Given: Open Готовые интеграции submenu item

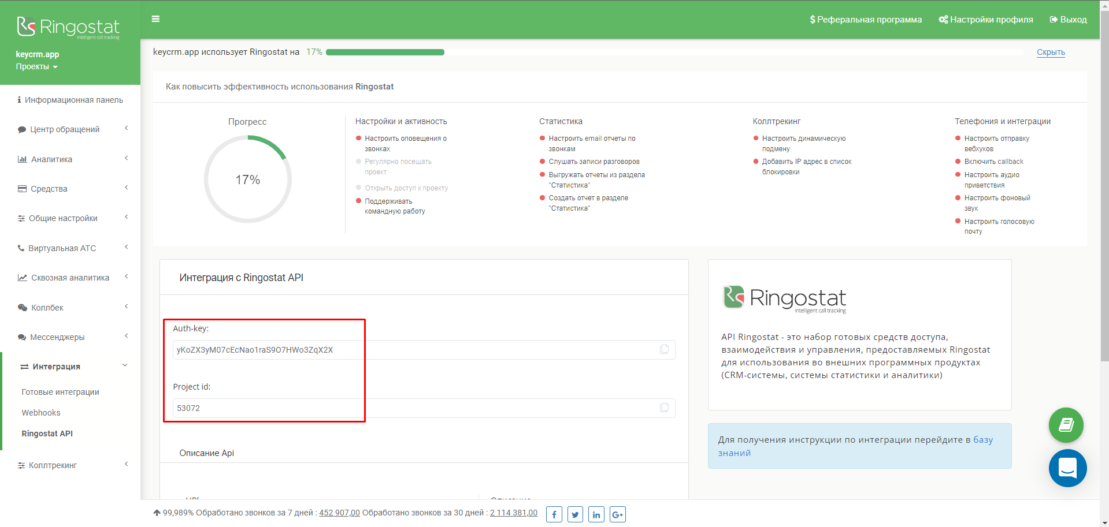Looking at the screenshot, I should (x=60, y=392).
